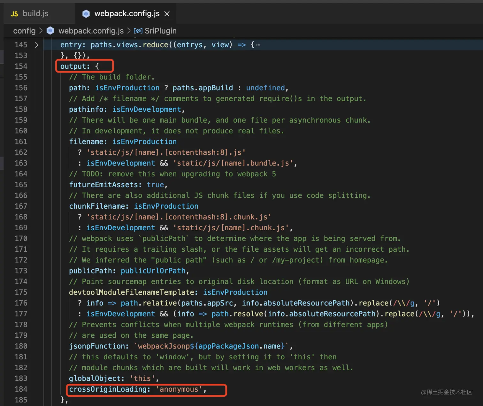Click 'futureEmitAssets' property on line 165
Viewport: 483px width, 406px height.
tap(103, 185)
